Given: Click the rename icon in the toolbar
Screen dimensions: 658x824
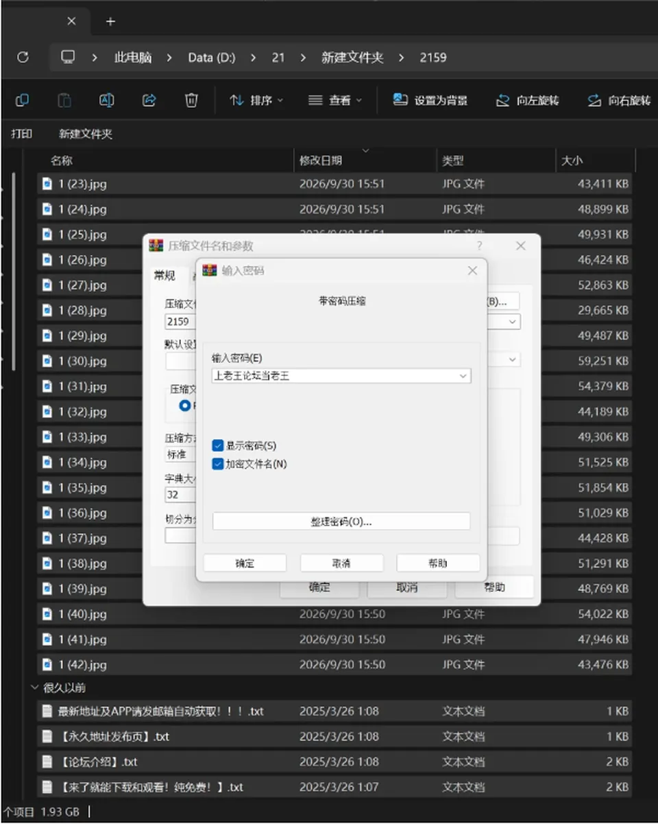Looking at the screenshot, I should (x=106, y=100).
